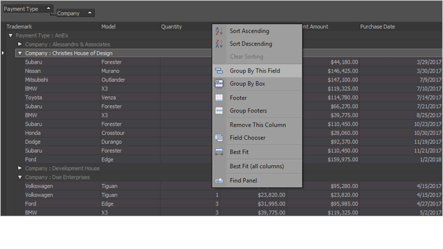Open the Field Chooser entry
The image size is (443, 249).
(x=257, y=138)
